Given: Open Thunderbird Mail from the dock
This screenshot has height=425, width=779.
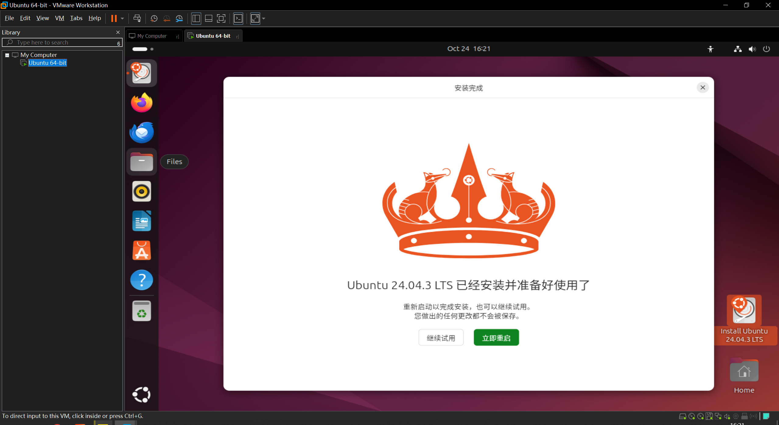Looking at the screenshot, I should [x=142, y=132].
